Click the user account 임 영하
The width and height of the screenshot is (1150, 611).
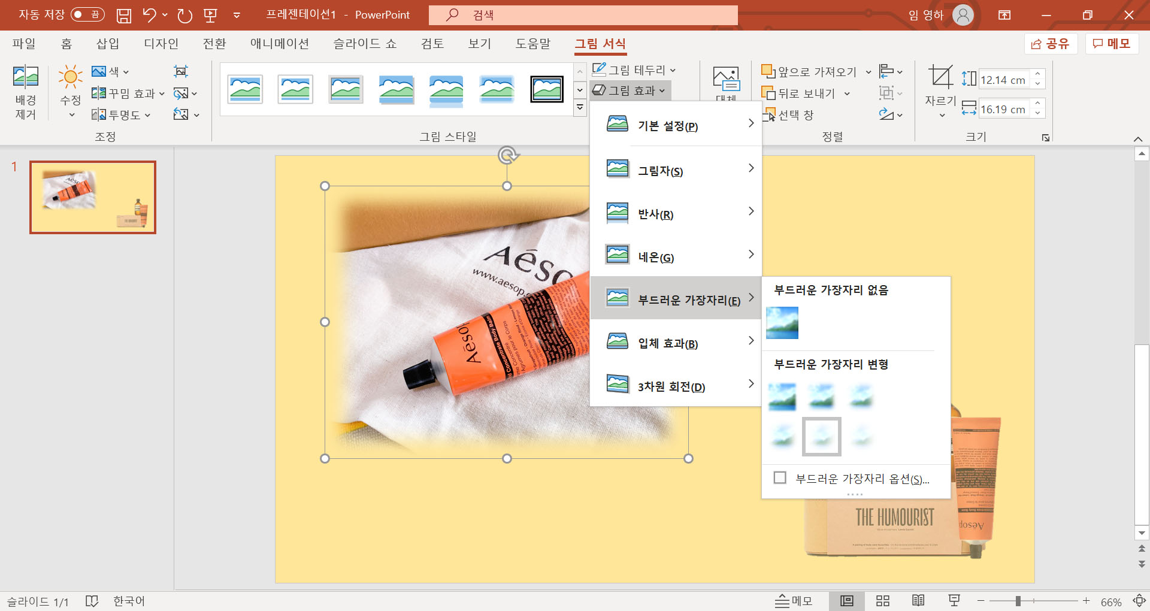click(940, 15)
